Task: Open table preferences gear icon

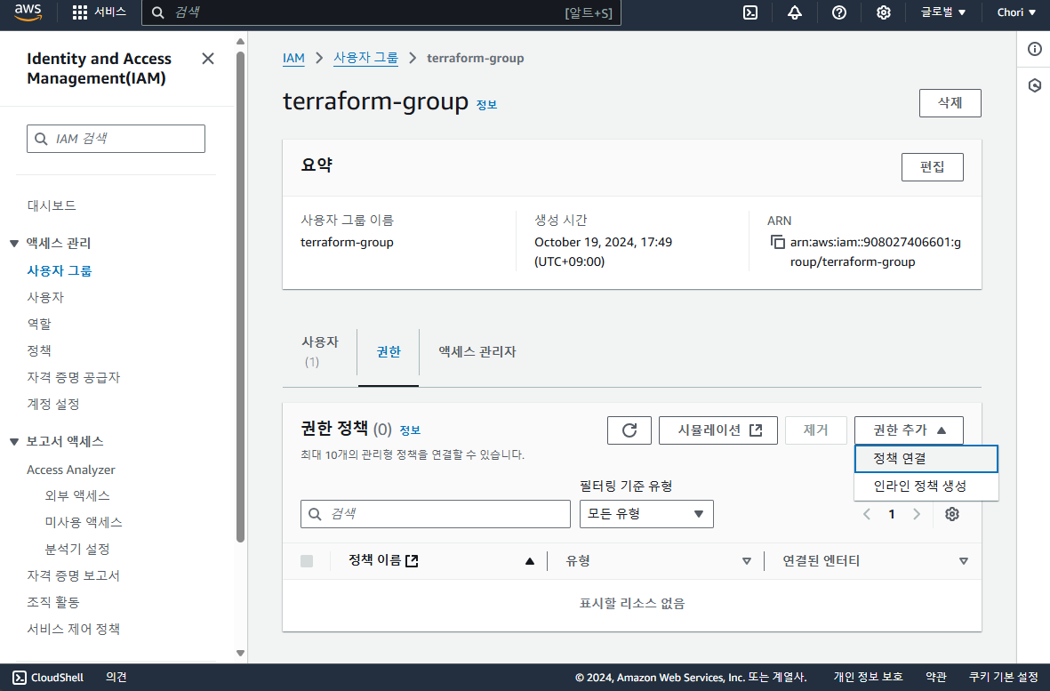Action: pyautogui.click(x=952, y=513)
